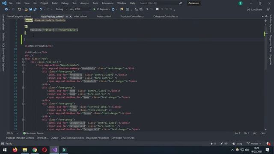Viewport: 274px width, 154px height.
Task: Open the Output panel
Action: (x=54, y=138)
